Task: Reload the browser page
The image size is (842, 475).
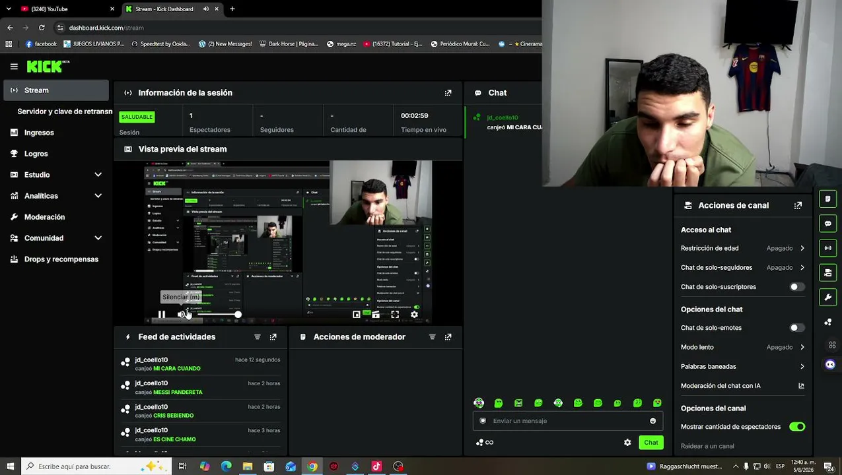Action: tap(42, 28)
